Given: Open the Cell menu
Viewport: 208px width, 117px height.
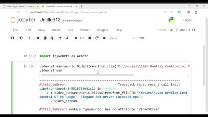Looking at the screenshot, I should tap(70, 30).
